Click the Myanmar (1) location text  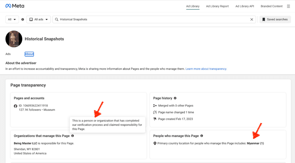point(255,143)
